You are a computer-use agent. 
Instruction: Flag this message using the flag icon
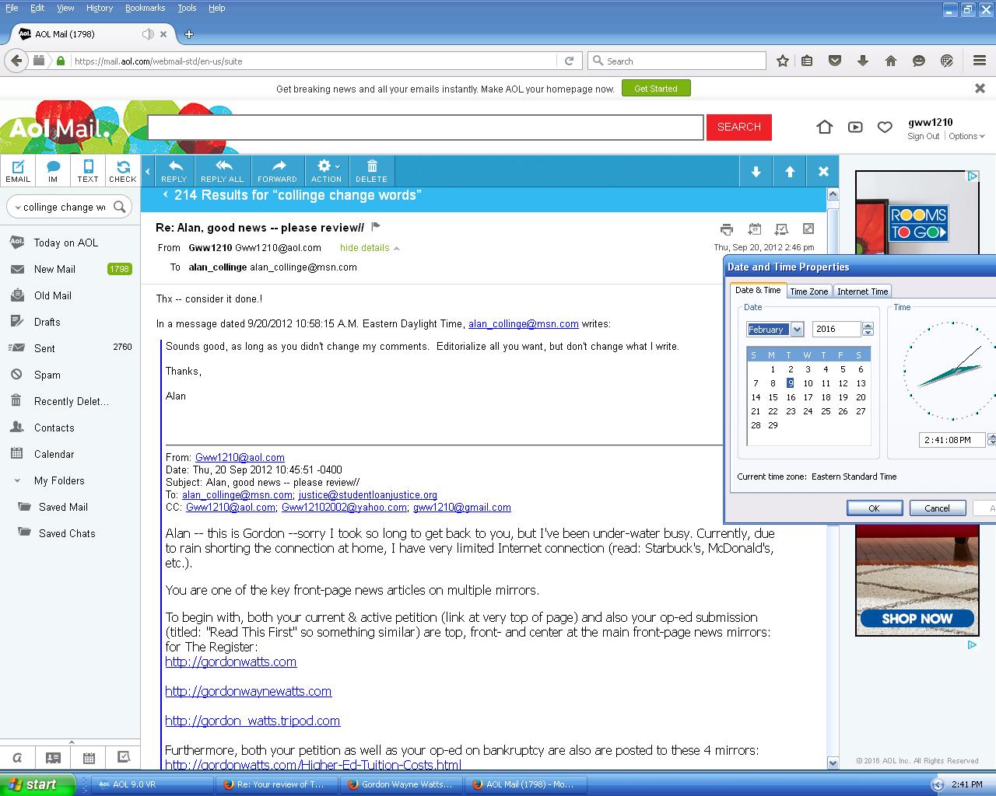coord(376,227)
